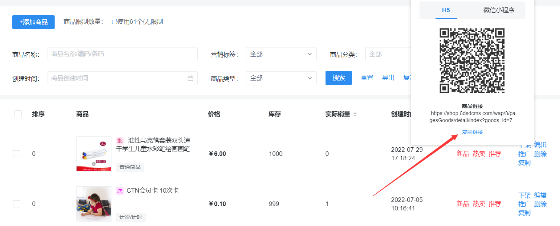Click the 批 badge on the marker pen product

[x=120, y=141]
